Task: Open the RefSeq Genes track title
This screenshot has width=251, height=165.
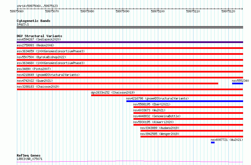Action: 29,155
